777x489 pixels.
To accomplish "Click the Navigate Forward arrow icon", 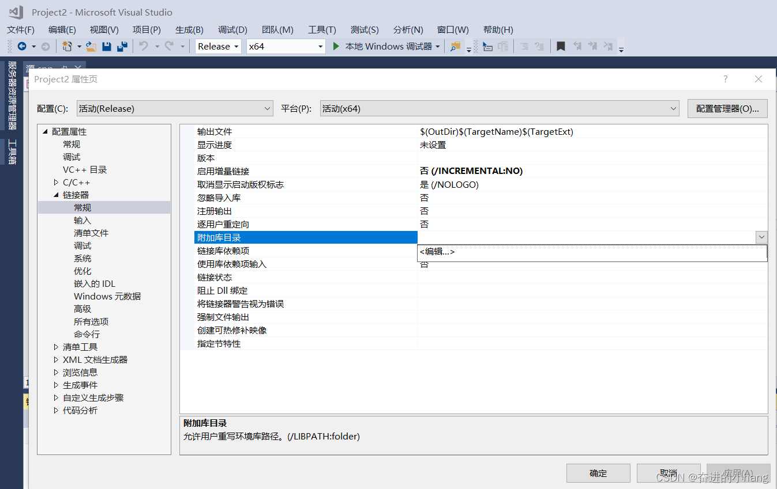I will [45, 47].
